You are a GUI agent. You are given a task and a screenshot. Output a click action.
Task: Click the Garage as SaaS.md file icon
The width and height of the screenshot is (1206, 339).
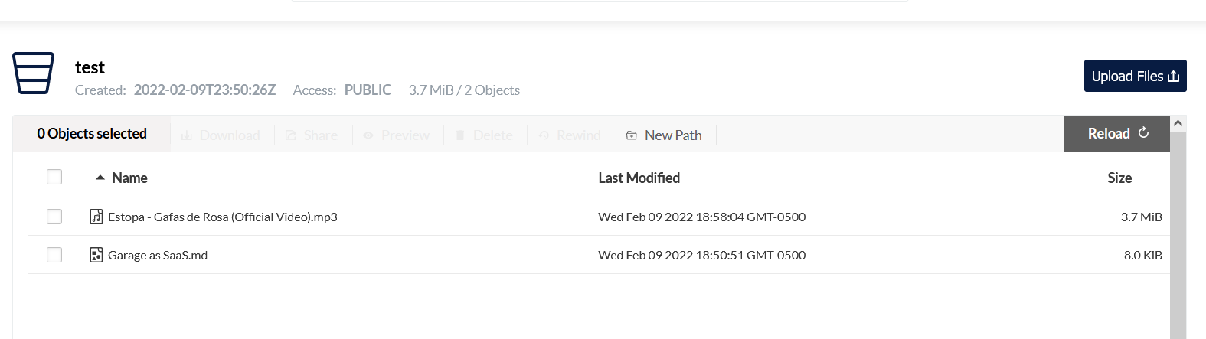tap(96, 255)
